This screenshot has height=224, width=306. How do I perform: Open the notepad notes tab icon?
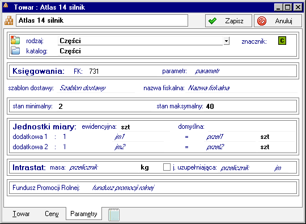coord(114,214)
